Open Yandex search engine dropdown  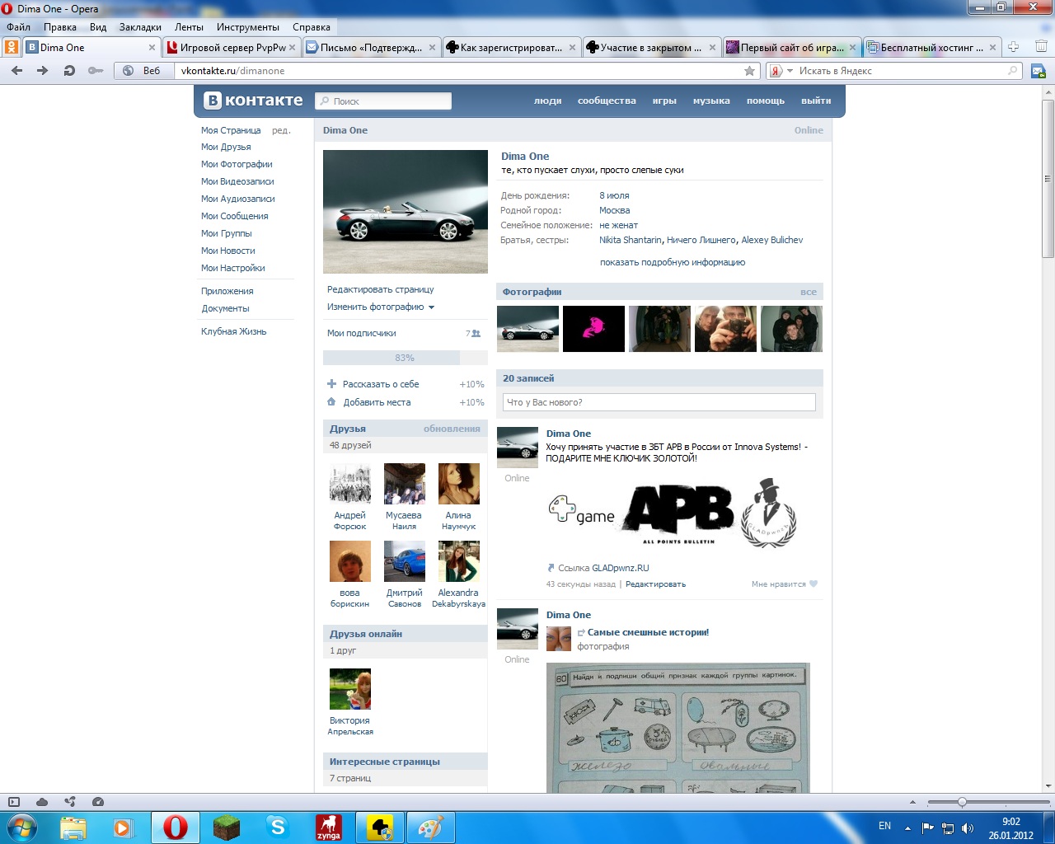pyautogui.click(x=781, y=71)
